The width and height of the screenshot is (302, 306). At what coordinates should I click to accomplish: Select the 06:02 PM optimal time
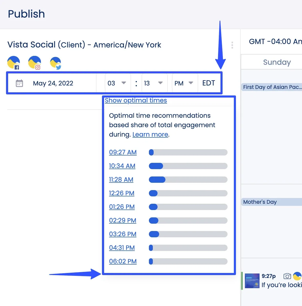[123, 261]
